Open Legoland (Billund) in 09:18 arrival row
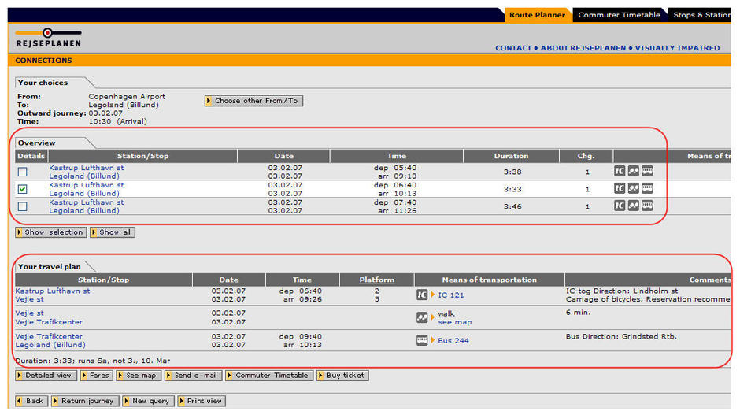 coord(84,176)
